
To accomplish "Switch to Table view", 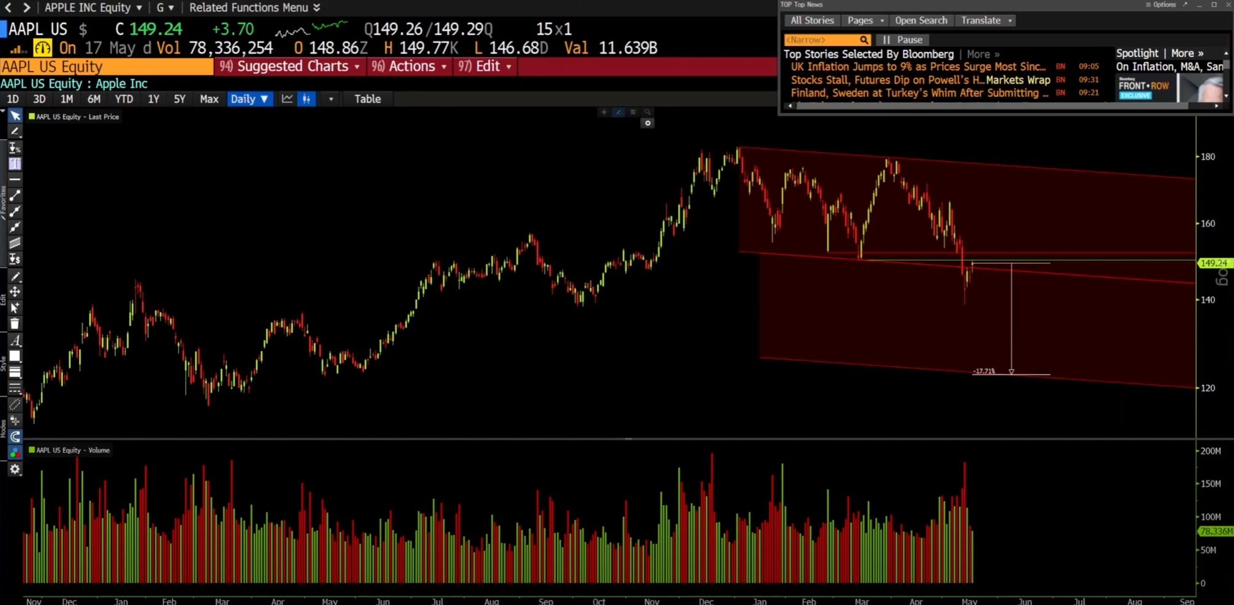I will pos(368,99).
